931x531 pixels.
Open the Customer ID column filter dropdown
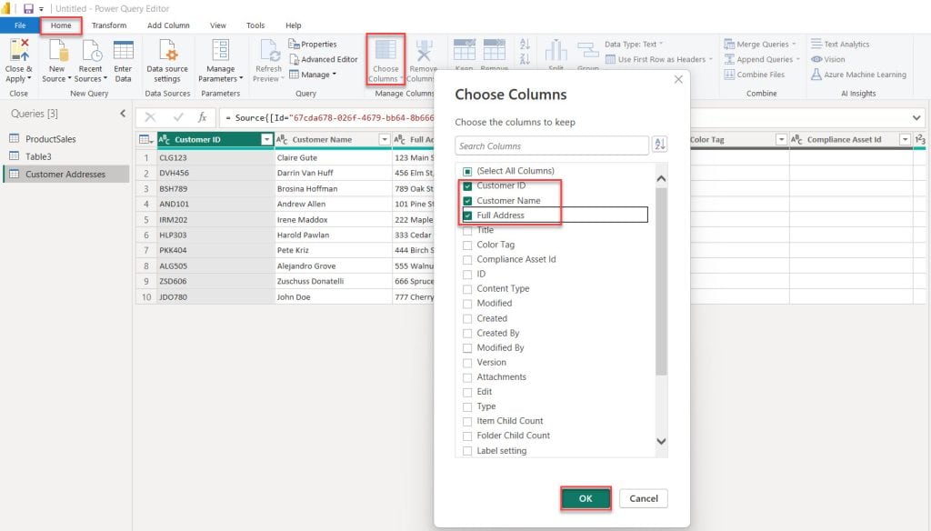pyautogui.click(x=266, y=140)
